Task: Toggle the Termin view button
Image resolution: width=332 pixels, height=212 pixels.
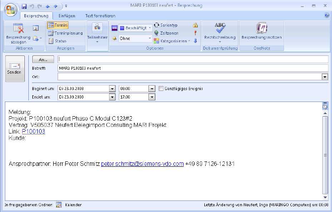Action: (x=58, y=26)
